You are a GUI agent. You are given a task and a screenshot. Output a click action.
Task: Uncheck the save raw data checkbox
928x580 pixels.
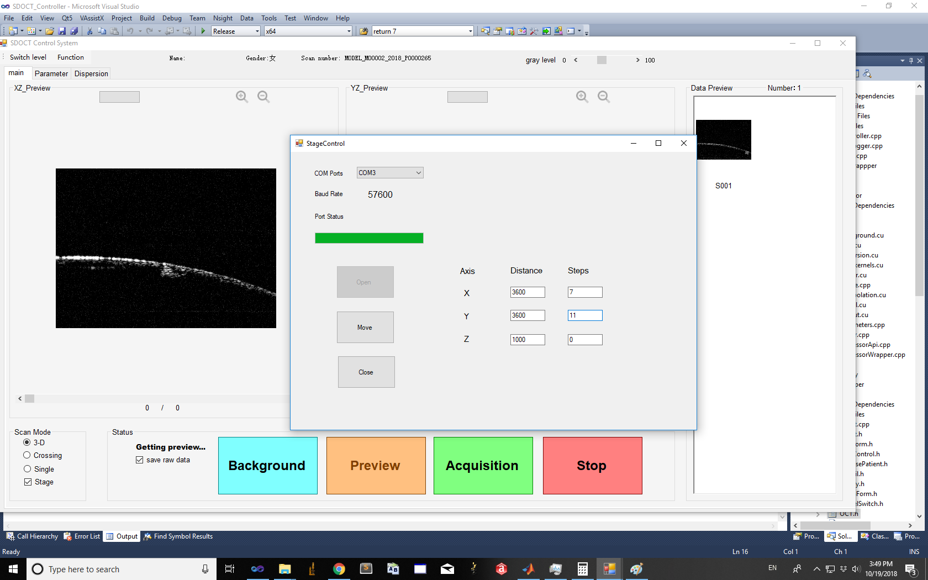tap(140, 460)
